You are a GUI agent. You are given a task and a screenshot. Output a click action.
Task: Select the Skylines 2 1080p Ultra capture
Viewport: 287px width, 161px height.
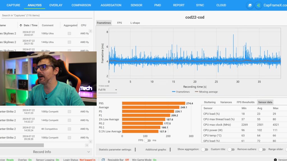point(45,34)
